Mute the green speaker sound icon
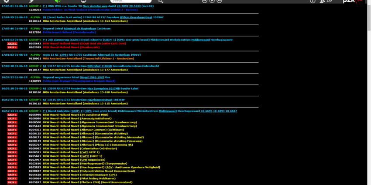Image resolution: width=371 pixels, height=185 pixels. pos(58,1)
